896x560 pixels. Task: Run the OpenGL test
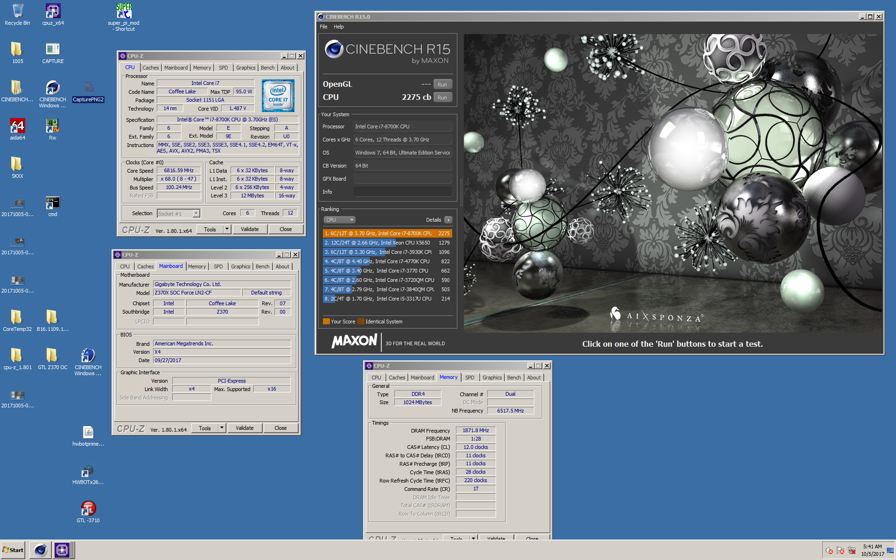coord(442,84)
